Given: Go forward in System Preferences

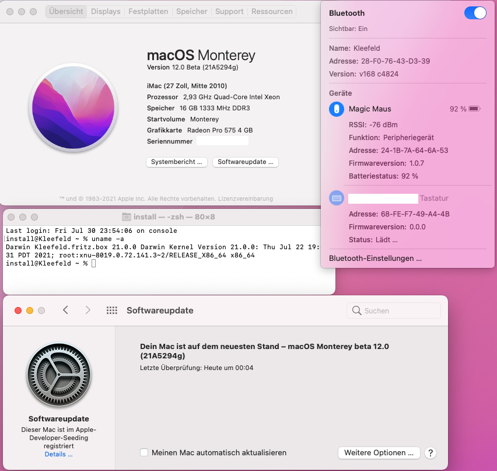Looking at the screenshot, I should click(88, 310).
